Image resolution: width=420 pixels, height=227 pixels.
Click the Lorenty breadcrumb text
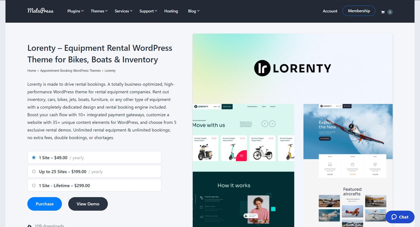point(110,71)
